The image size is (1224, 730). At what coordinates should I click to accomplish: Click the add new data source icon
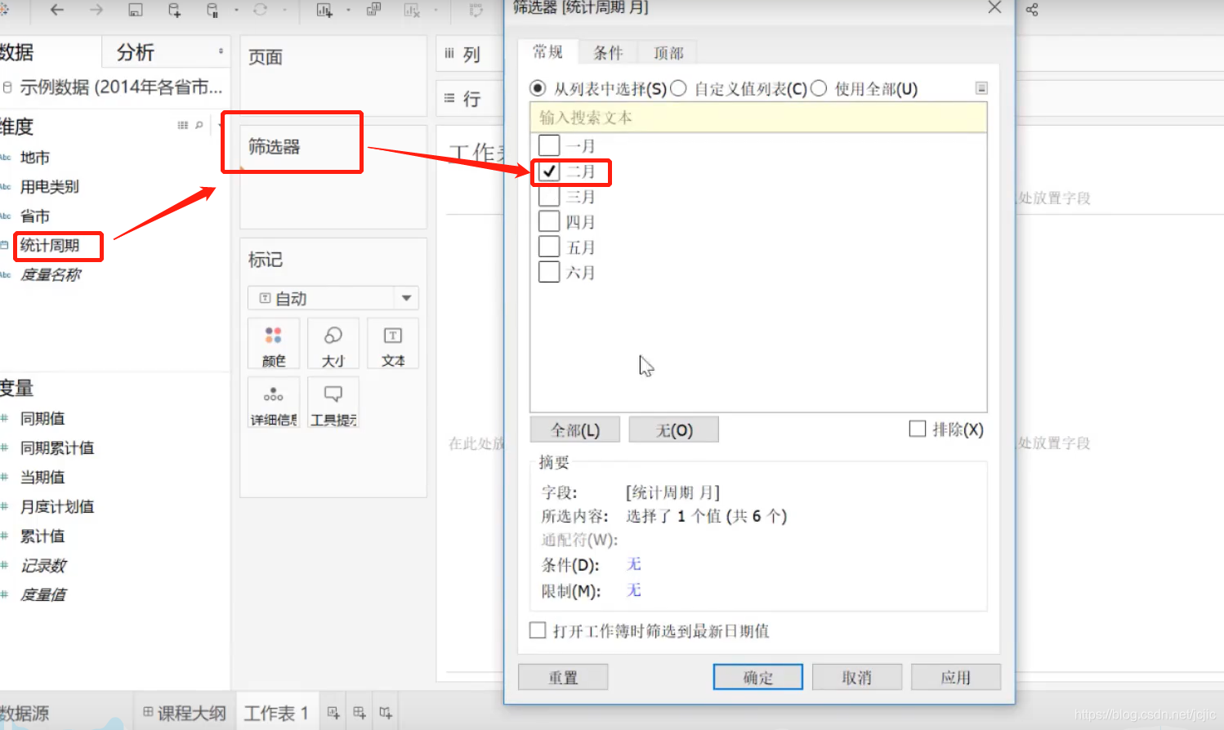[174, 10]
